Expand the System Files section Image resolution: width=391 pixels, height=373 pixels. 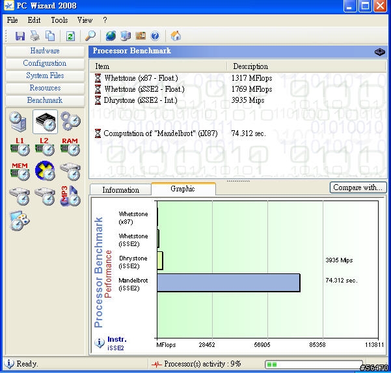click(x=45, y=76)
